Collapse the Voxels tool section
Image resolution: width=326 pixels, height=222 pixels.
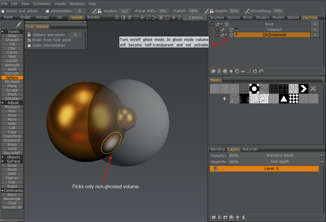[3, 32]
